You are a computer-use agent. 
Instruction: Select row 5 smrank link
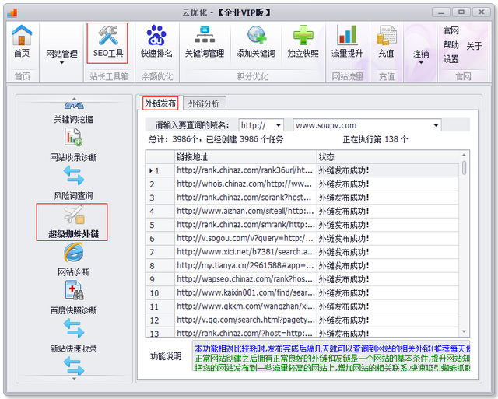246,225
